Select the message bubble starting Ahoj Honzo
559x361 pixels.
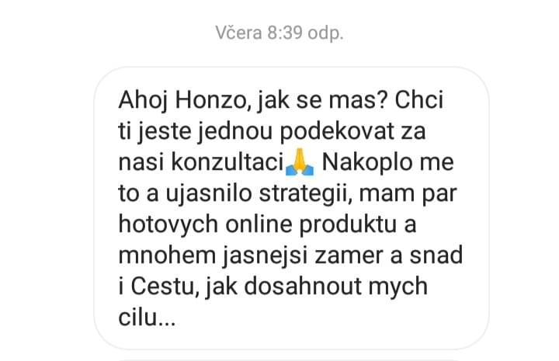pos(291,208)
